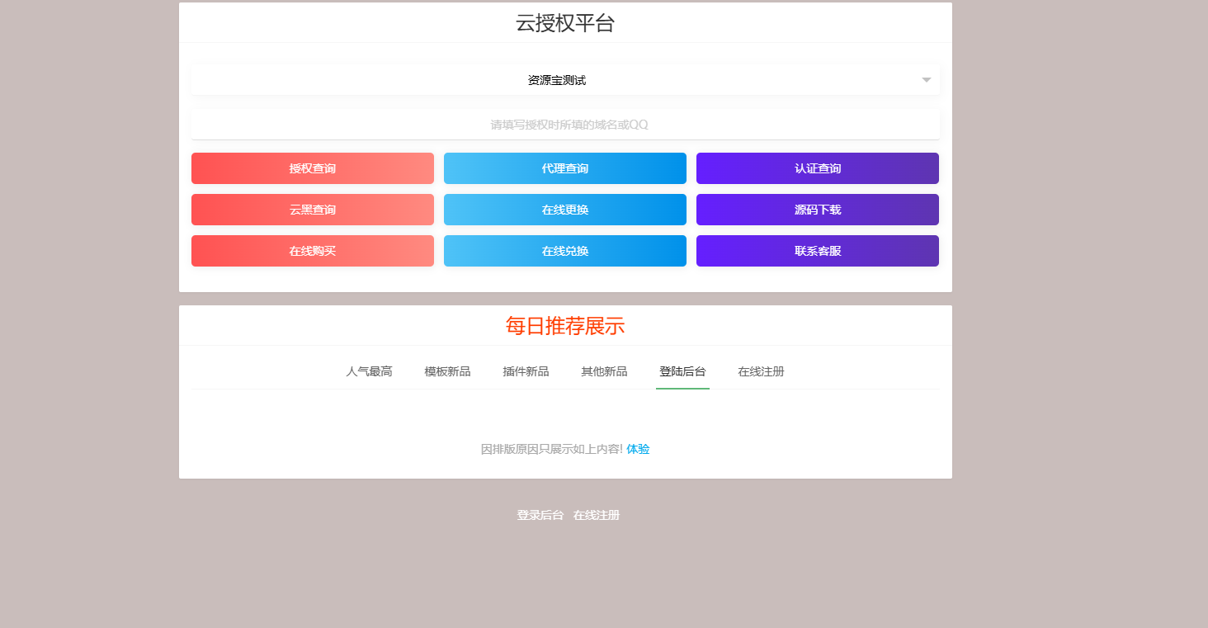1208x628 pixels.
Task: Click the 在线购买 button
Action: click(x=313, y=251)
